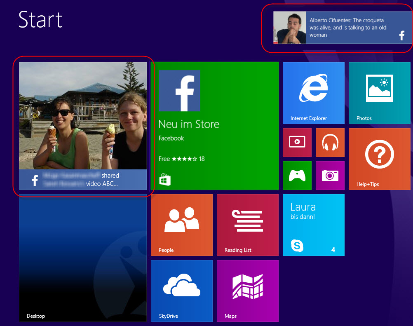This screenshot has width=413, height=326.
Task: Open the Music headphones tile
Action: pos(330,142)
